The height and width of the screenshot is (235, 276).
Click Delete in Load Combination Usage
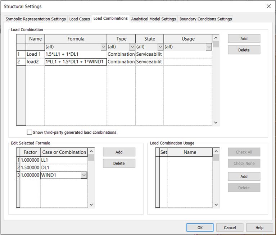pos(244,188)
